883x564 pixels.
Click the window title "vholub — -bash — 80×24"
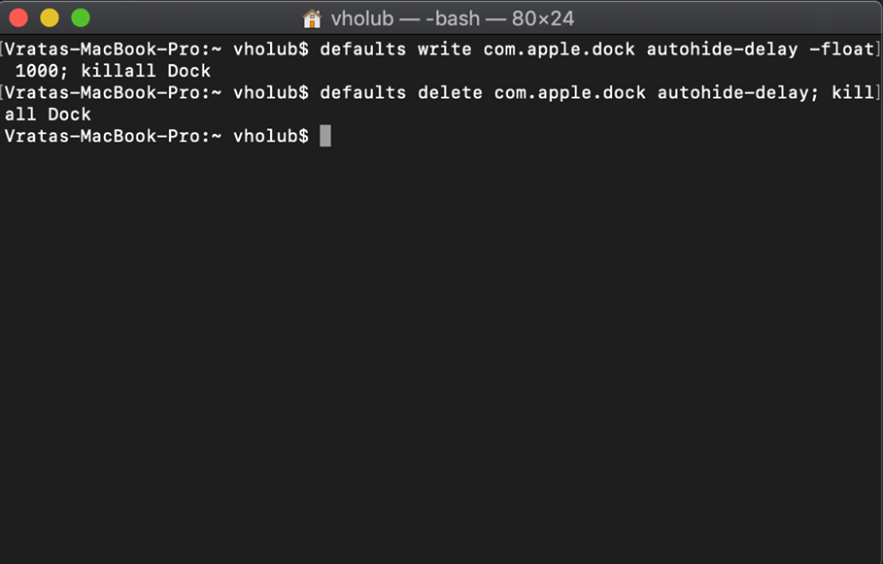coord(453,18)
